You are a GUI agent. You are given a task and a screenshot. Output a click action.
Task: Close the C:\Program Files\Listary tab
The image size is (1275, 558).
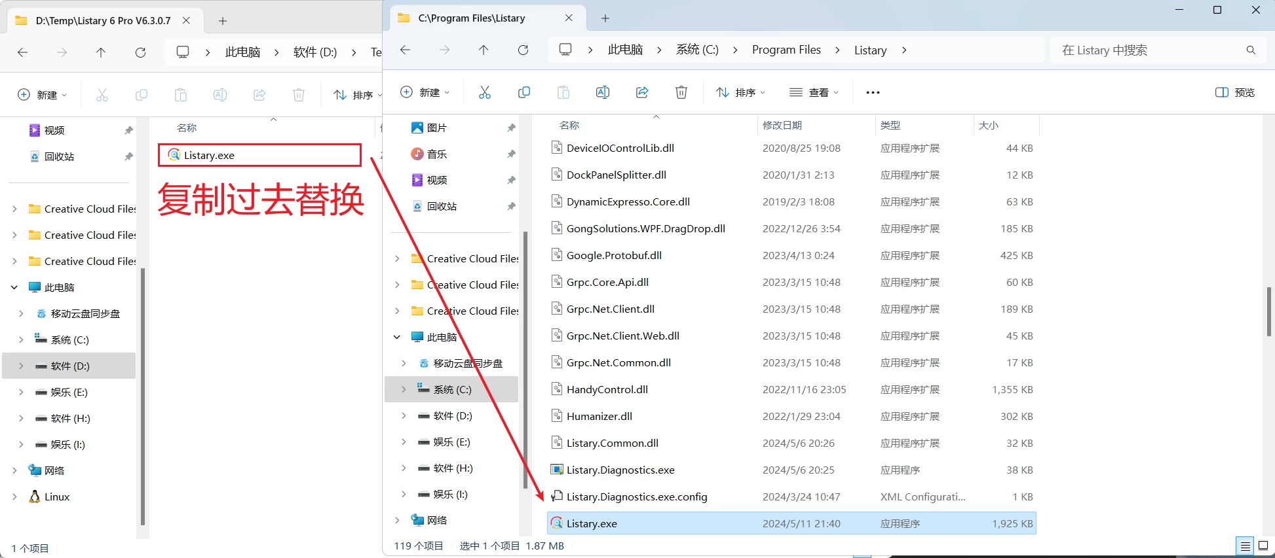click(569, 18)
